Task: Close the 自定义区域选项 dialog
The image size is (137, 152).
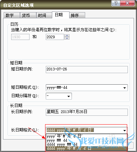Action: pyautogui.click(x=128, y=3)
